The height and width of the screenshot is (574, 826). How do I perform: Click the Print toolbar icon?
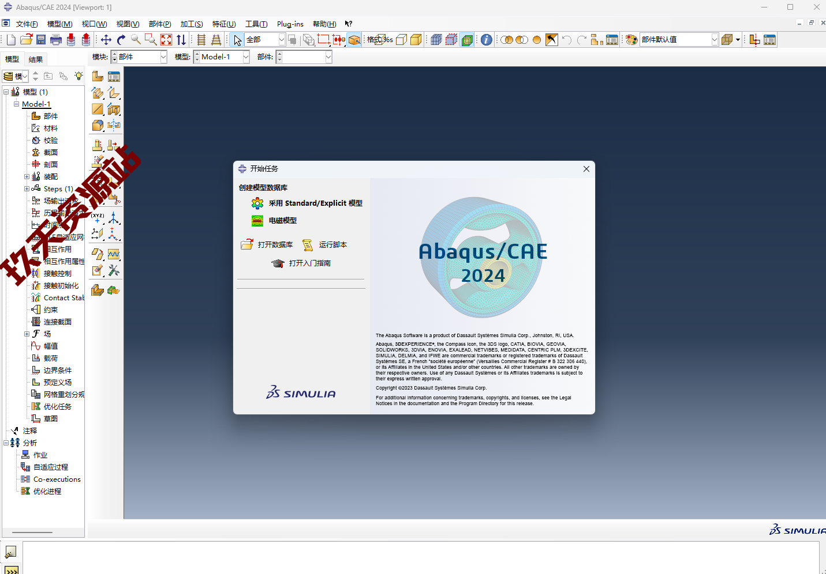[x=56, y=40]
